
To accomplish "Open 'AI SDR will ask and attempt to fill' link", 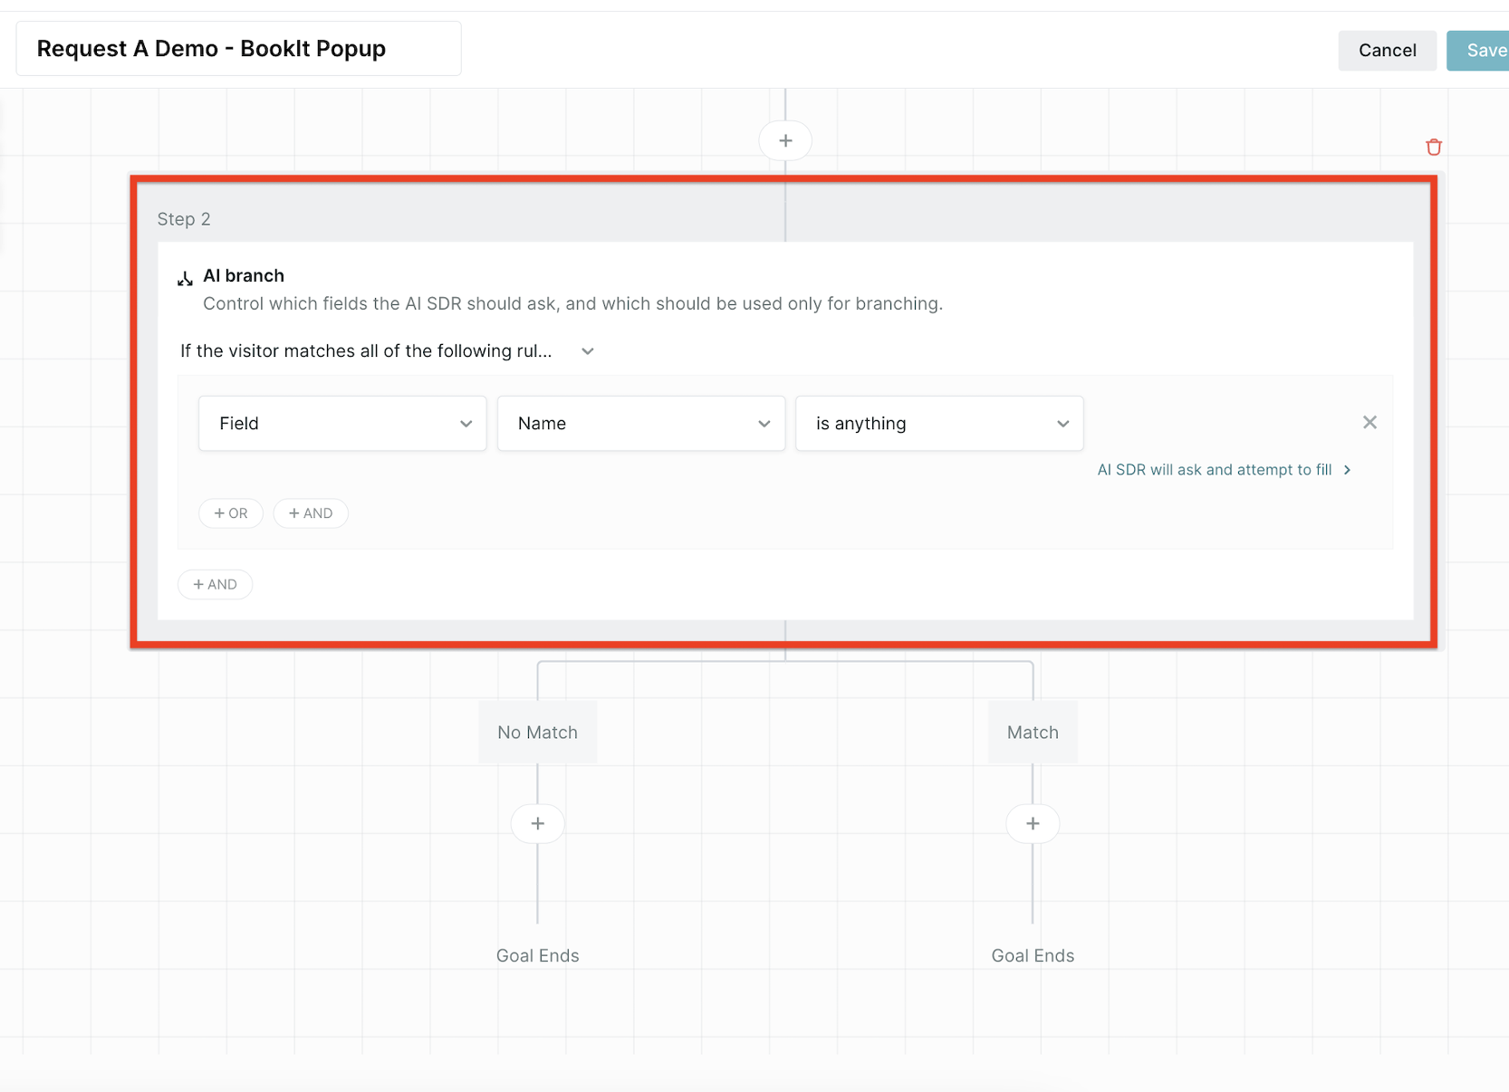I will pyautogui.click(x=1223, y=470).
